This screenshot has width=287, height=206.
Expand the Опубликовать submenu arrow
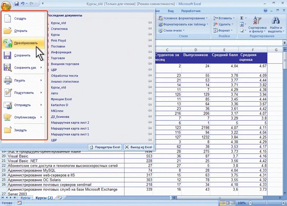pos(41,117)
